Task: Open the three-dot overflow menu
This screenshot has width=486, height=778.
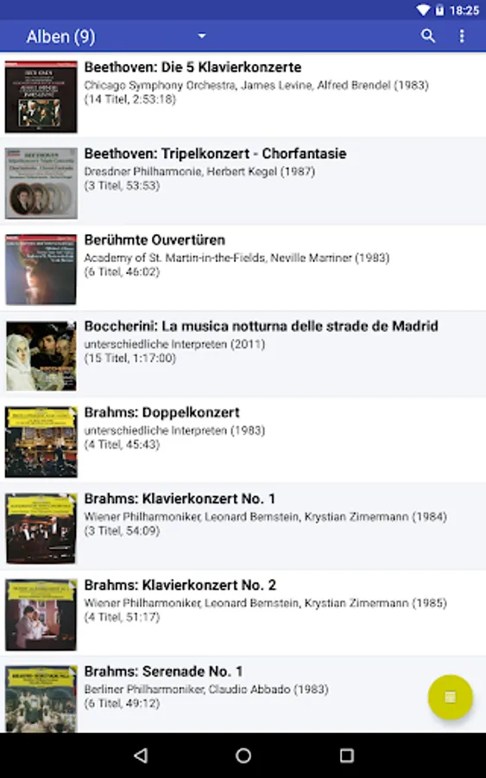Action: point(462,35)
